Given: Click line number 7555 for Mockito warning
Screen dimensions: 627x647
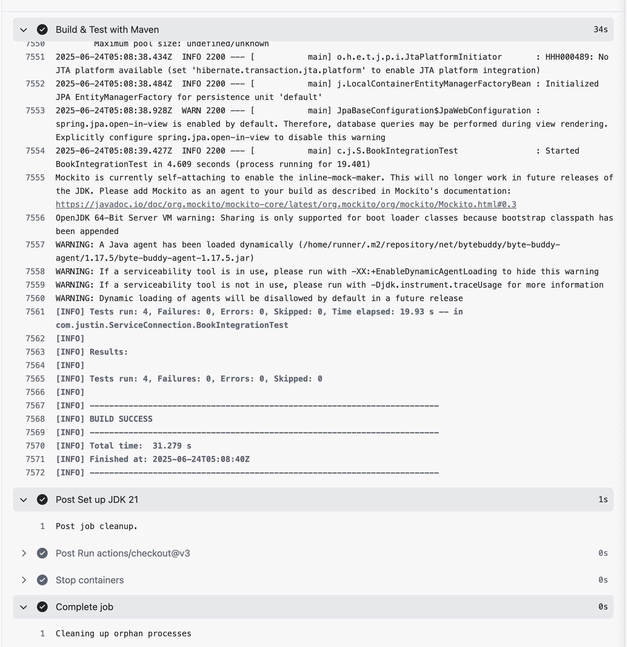Looking at the screenshot, I should 35,178.
